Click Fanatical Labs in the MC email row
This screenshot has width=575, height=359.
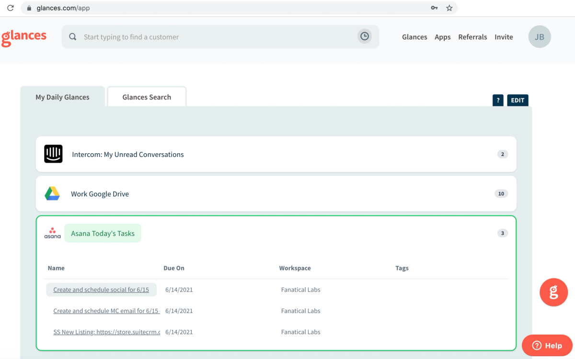(301, 311)
